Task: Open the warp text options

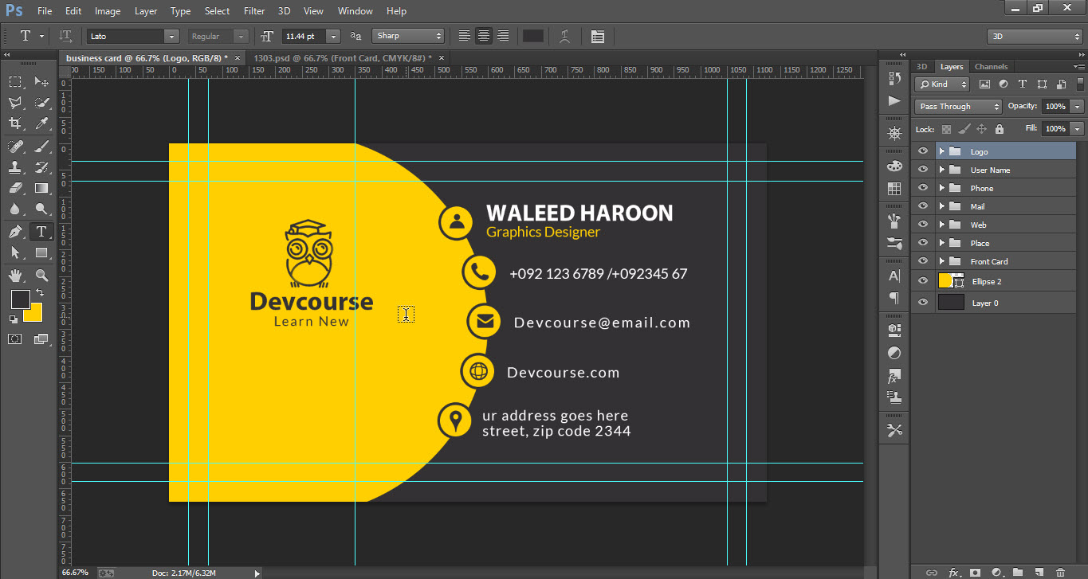Action: [x=564, y=36]
